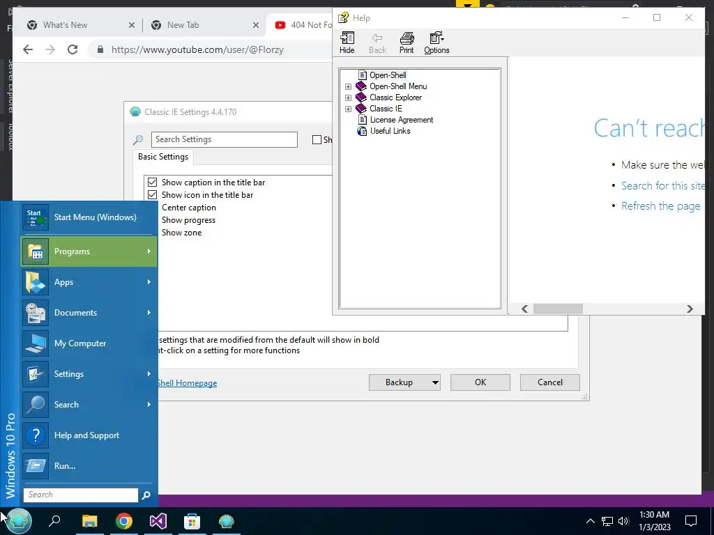This screenshot has height=535, width=714.
Task: Click the browser back arrow
Action: (x=28, y=49)
